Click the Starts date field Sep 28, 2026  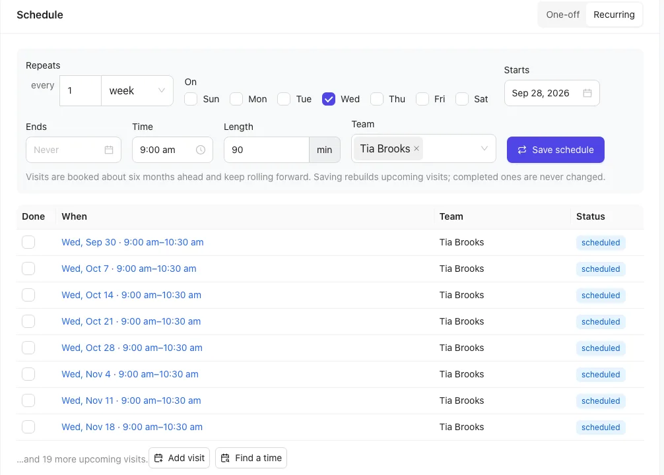point(552,93)
